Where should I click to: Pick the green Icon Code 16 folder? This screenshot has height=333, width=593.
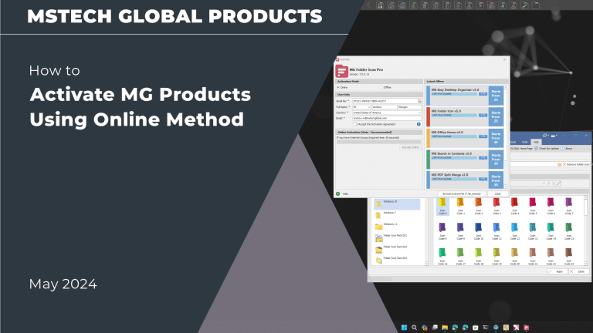click(442, 257)
